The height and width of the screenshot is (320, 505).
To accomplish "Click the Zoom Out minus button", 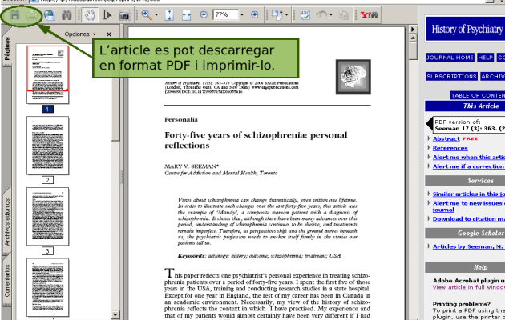I will click(x=204, y=14).
